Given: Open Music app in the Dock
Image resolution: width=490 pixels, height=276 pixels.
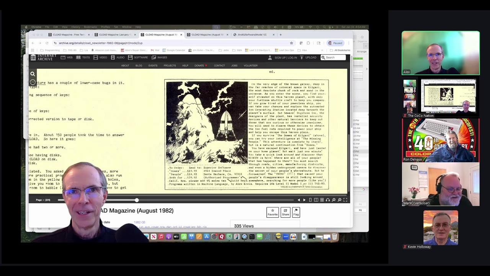Looking at the screenshot, I should pos(161,237).
